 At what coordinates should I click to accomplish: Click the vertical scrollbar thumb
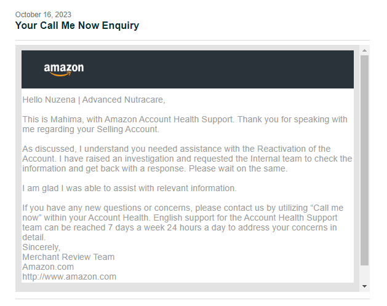pos(364,160)
